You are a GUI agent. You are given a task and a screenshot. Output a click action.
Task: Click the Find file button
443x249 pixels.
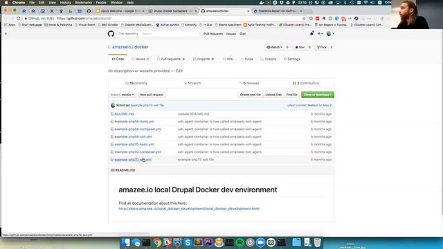291,95
